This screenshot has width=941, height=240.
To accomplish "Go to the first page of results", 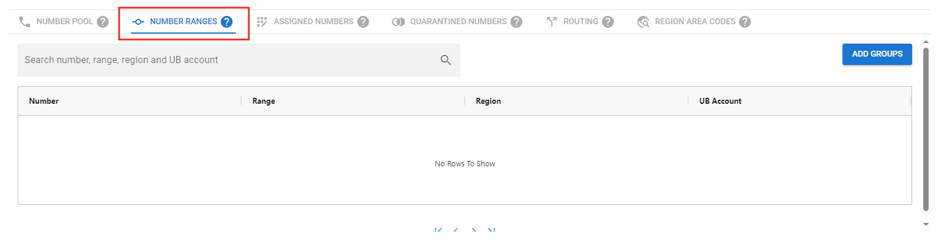I will click(x=438, y=230).
